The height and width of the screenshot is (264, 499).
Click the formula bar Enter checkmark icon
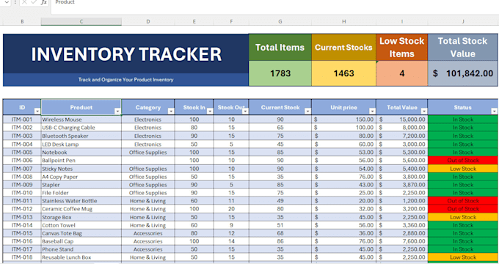33,2
